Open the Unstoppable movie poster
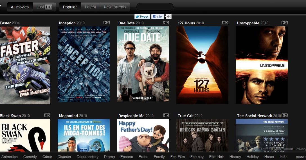 tap(262, 65)
